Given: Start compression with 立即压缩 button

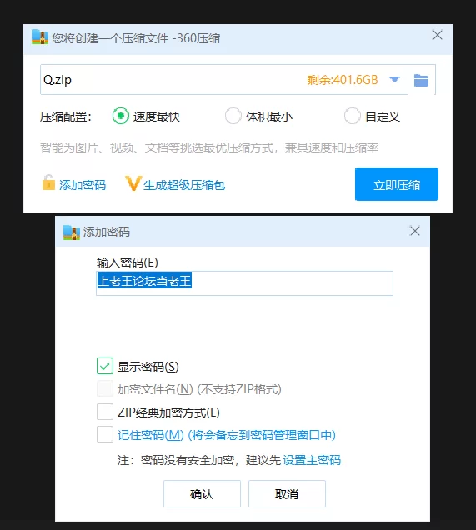Looking at the screenshot, I should click(x=397, y=184).
